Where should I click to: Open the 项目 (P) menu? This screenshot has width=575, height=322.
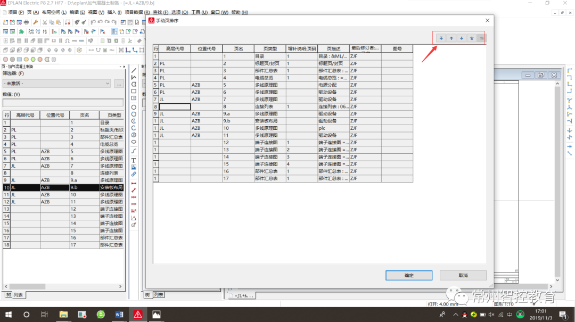(16, 12)
